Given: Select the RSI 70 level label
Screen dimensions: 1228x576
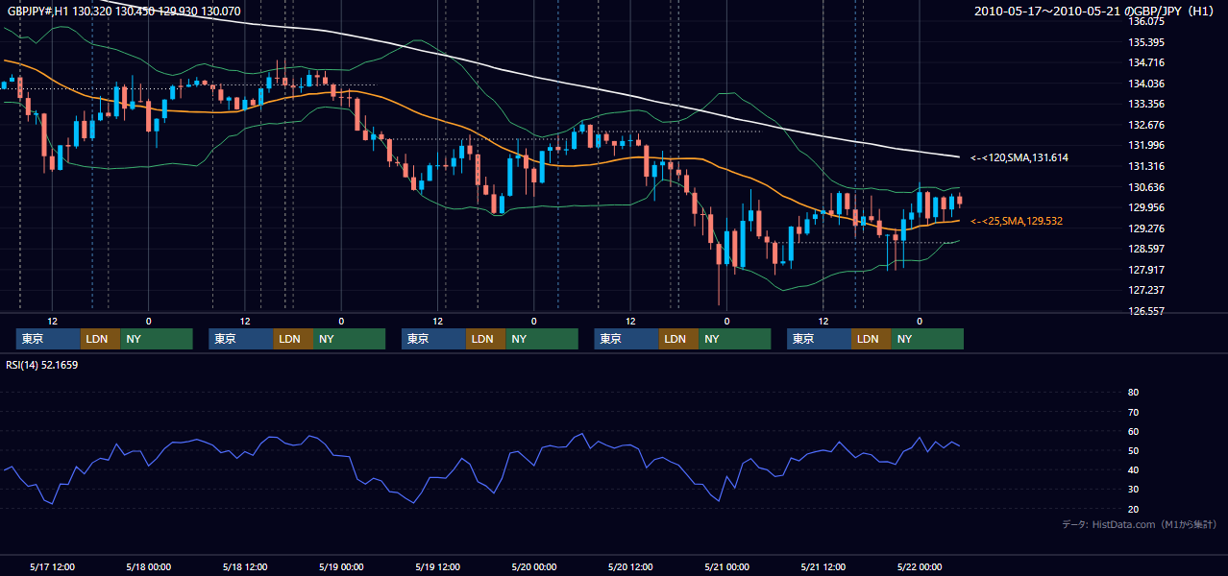Looking at the screenshot, I should (1133, 413).
